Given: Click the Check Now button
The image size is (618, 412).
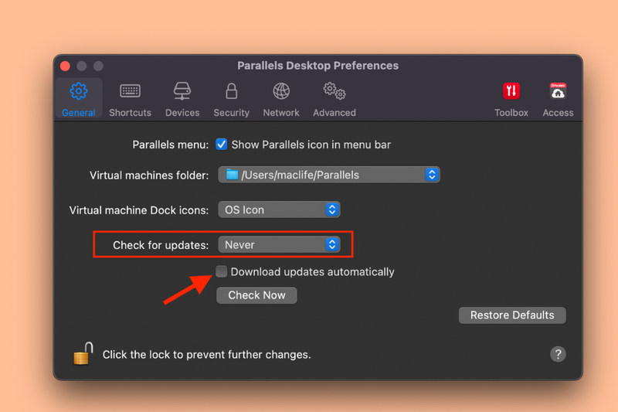Looking at the screenshot, I should 256,295.
